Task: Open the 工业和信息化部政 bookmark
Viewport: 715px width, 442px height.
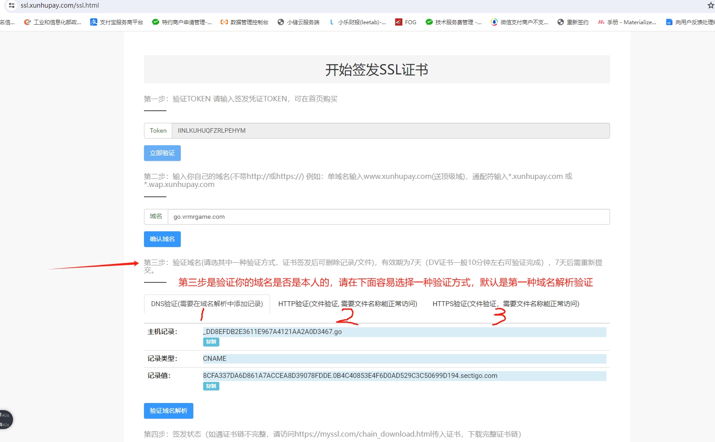Action: pyautogui.click(x=52, y=22)
